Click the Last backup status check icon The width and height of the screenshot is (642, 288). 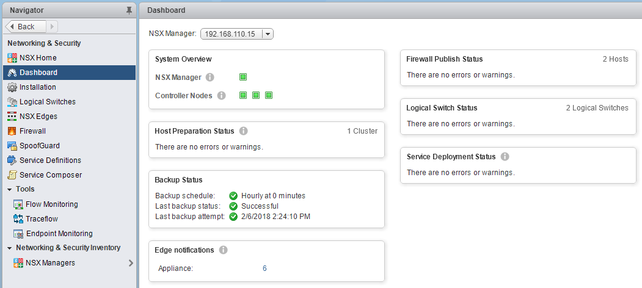tap(233, 206)
